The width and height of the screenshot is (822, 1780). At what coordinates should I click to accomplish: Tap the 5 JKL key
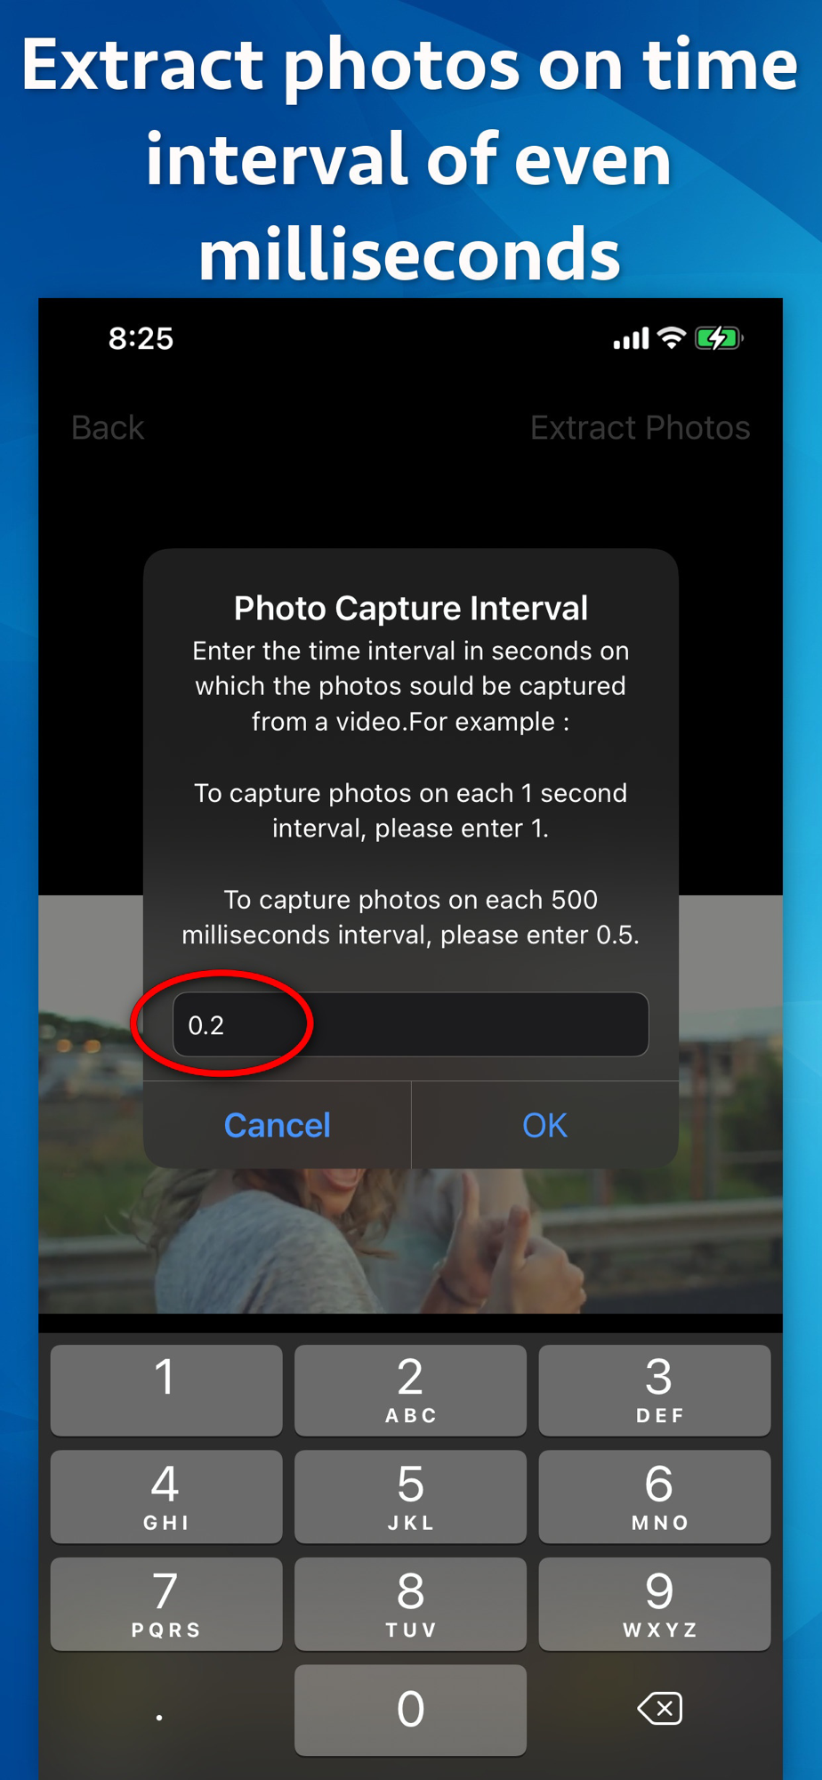(410, 1496)
